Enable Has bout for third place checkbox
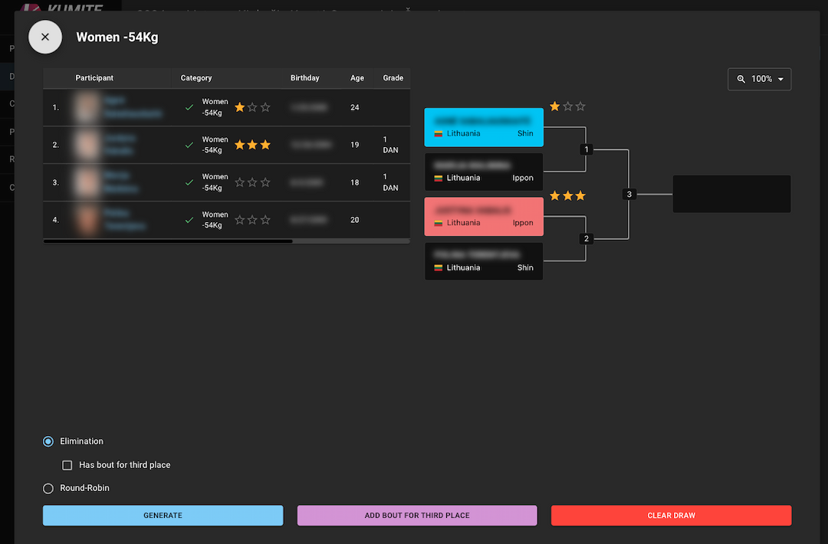828x544 pixels. 67,465
